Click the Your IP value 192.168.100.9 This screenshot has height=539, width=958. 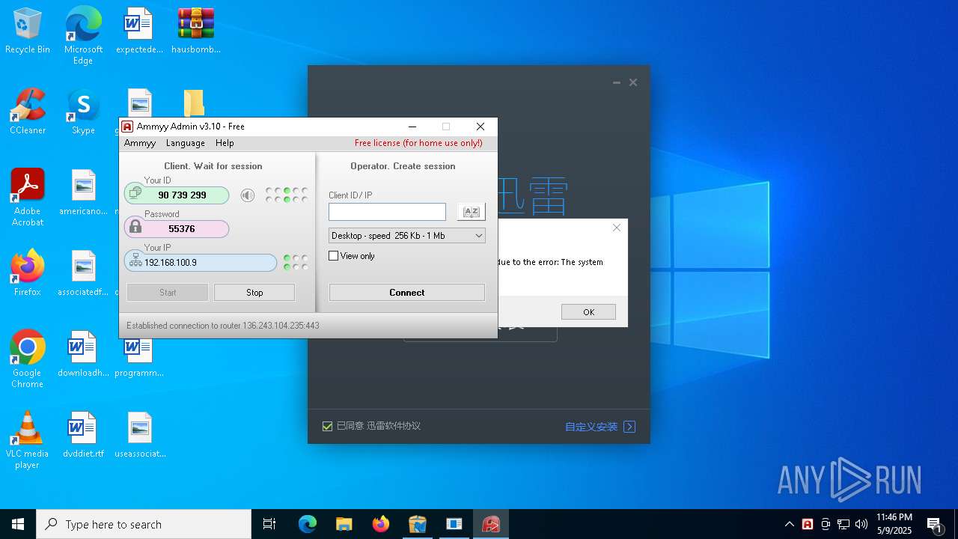click(171, 263)
